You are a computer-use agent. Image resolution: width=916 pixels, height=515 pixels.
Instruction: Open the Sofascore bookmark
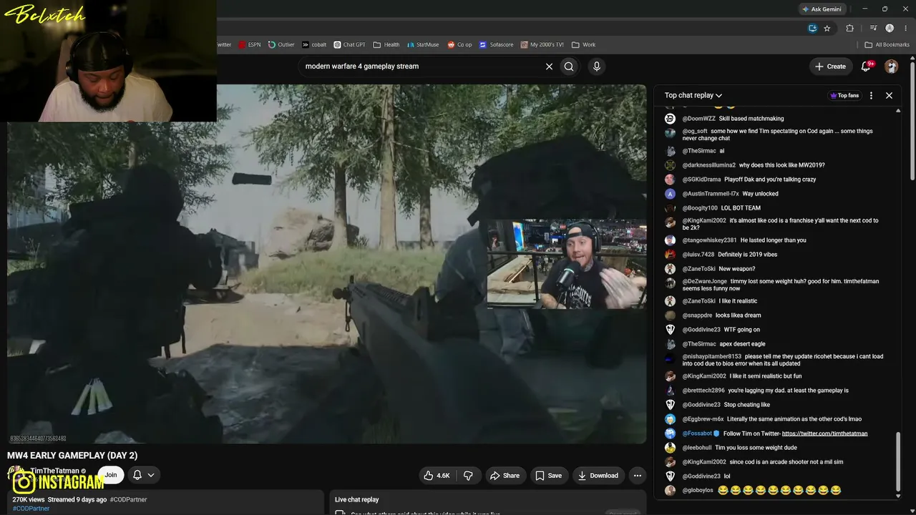[x=497, y=44]
